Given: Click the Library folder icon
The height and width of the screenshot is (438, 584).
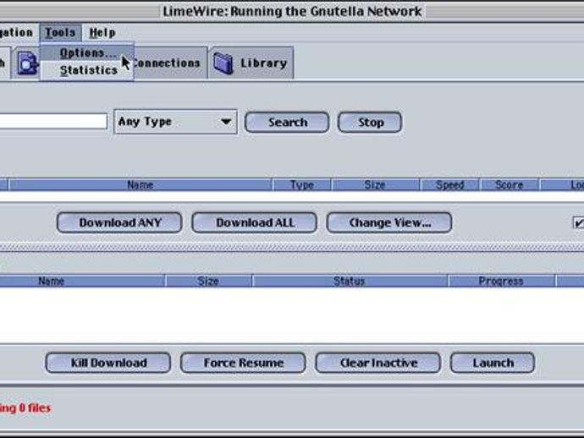Looking at the screenshot, I should pyautogui.click(x=223, y=63).
